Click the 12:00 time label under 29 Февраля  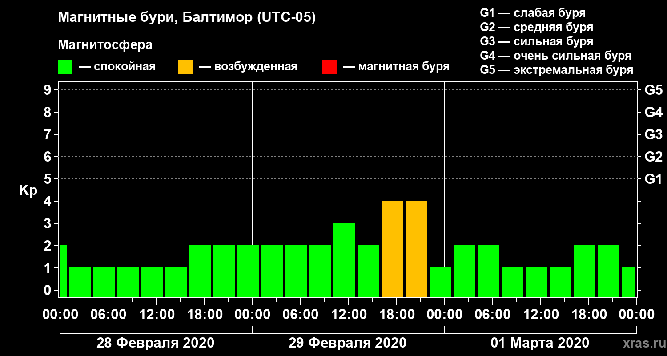click(x=348, y=315)
